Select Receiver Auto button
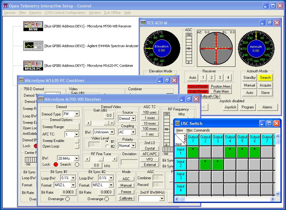Viewport: 286px width, 210px height. coord(193,78)
